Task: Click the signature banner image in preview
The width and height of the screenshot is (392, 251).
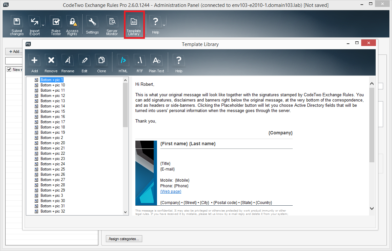Action: (x=146, y=173)
